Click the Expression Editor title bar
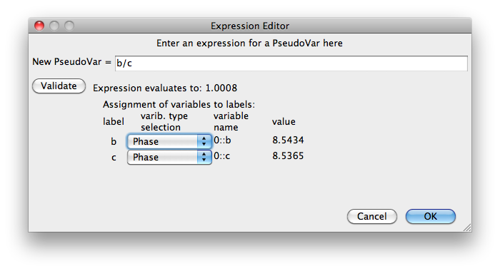This screenshot has height=271, width=500. 250,26
